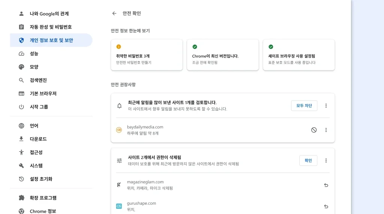Open more options for the removed permissions card
Image resolution: width=384 pixels, height=214 pixels.
tap(326, 160)
